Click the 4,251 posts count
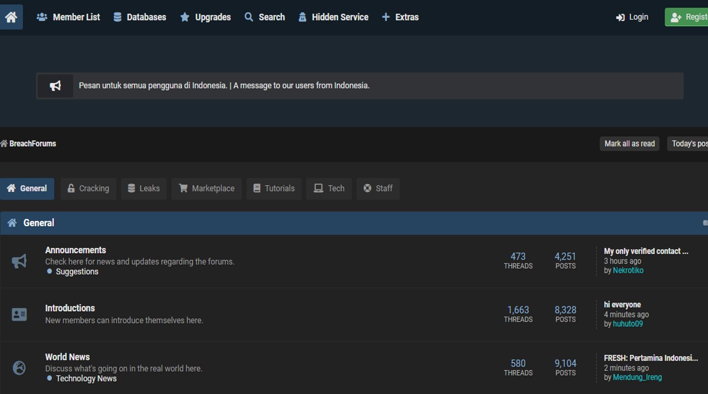The image size is (708, 394). coord(565,256)
